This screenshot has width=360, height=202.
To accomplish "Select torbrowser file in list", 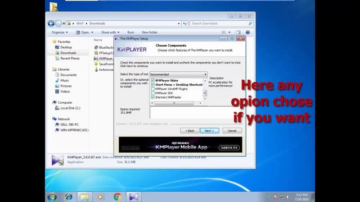I will click(103, 70).
